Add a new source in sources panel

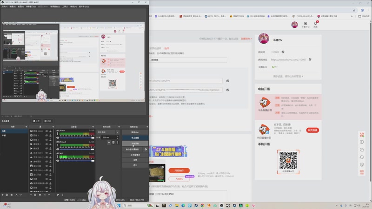[x=31, y=195]
